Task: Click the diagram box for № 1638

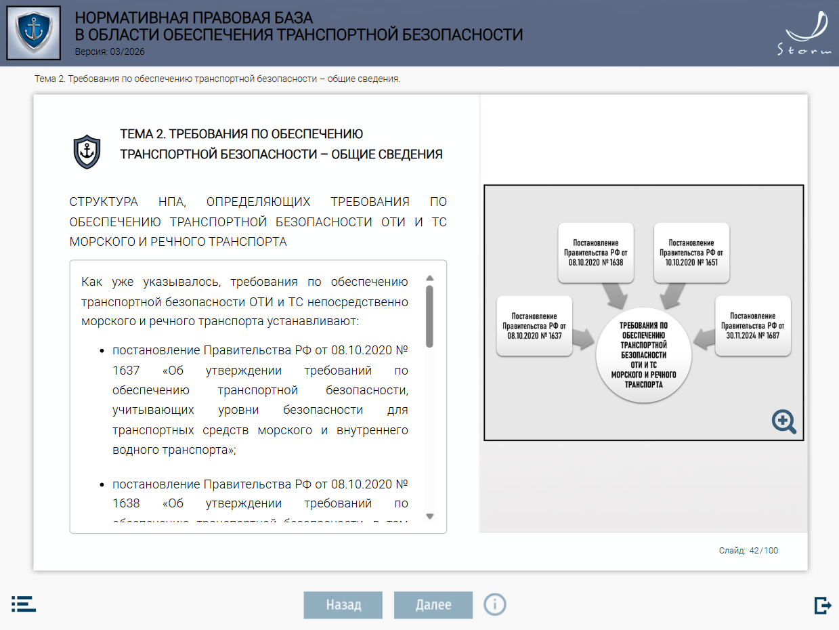Action: (596, 252)
